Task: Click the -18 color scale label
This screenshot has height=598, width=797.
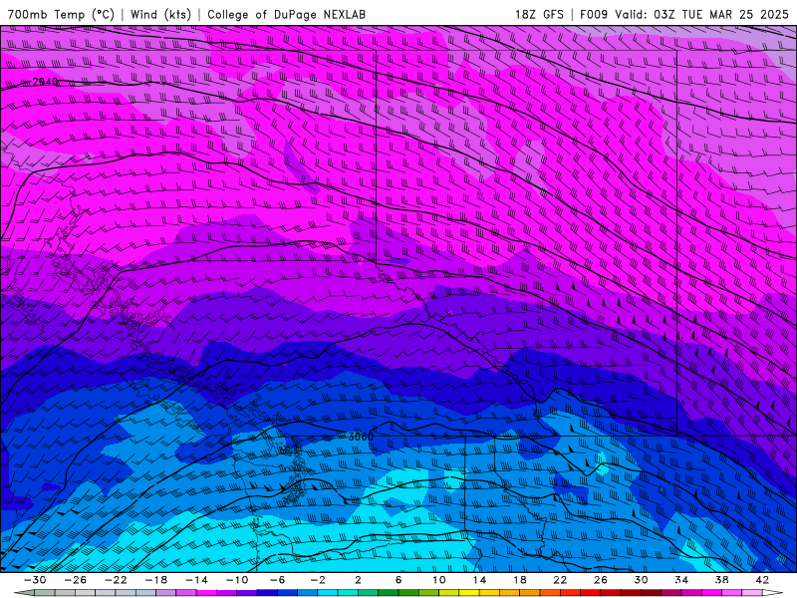Action: click(156, 580)
